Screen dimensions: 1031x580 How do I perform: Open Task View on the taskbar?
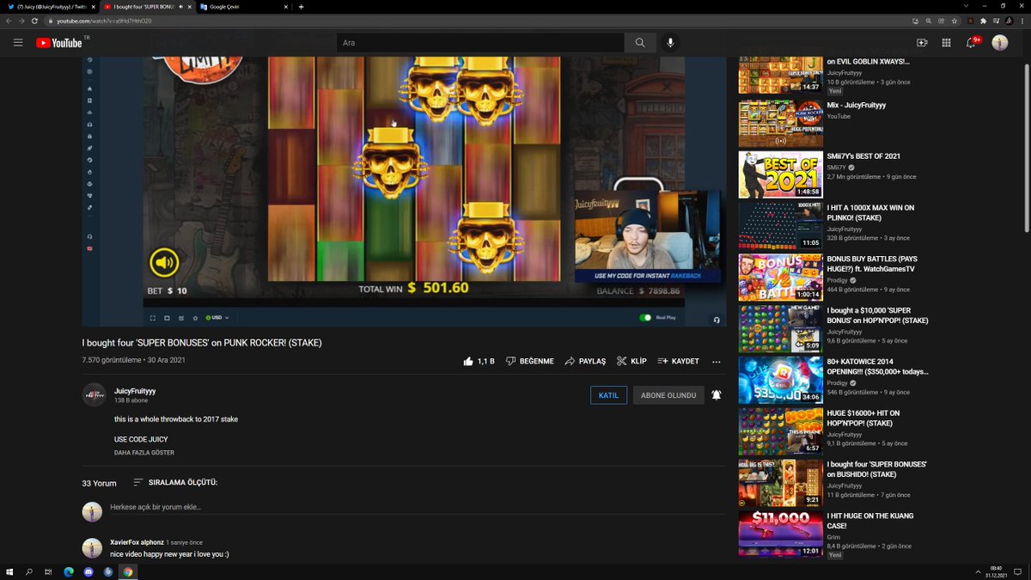[x=48, y=571]
